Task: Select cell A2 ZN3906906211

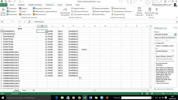Action: coord(20,31)
